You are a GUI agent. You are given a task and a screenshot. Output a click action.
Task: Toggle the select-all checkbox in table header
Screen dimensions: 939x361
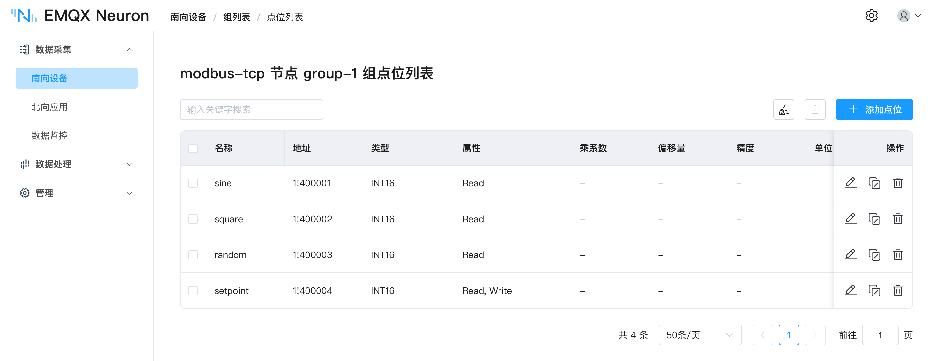(193, 148)
